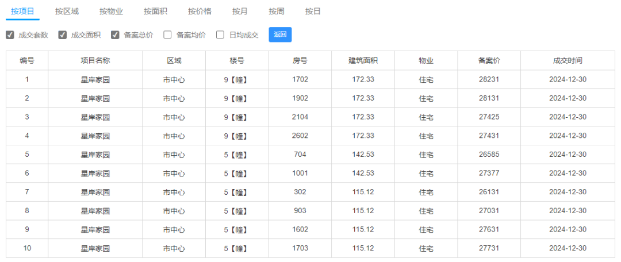Click the 建筑面积 column header
Screen dimensions: 621x262
click(363, 60)
